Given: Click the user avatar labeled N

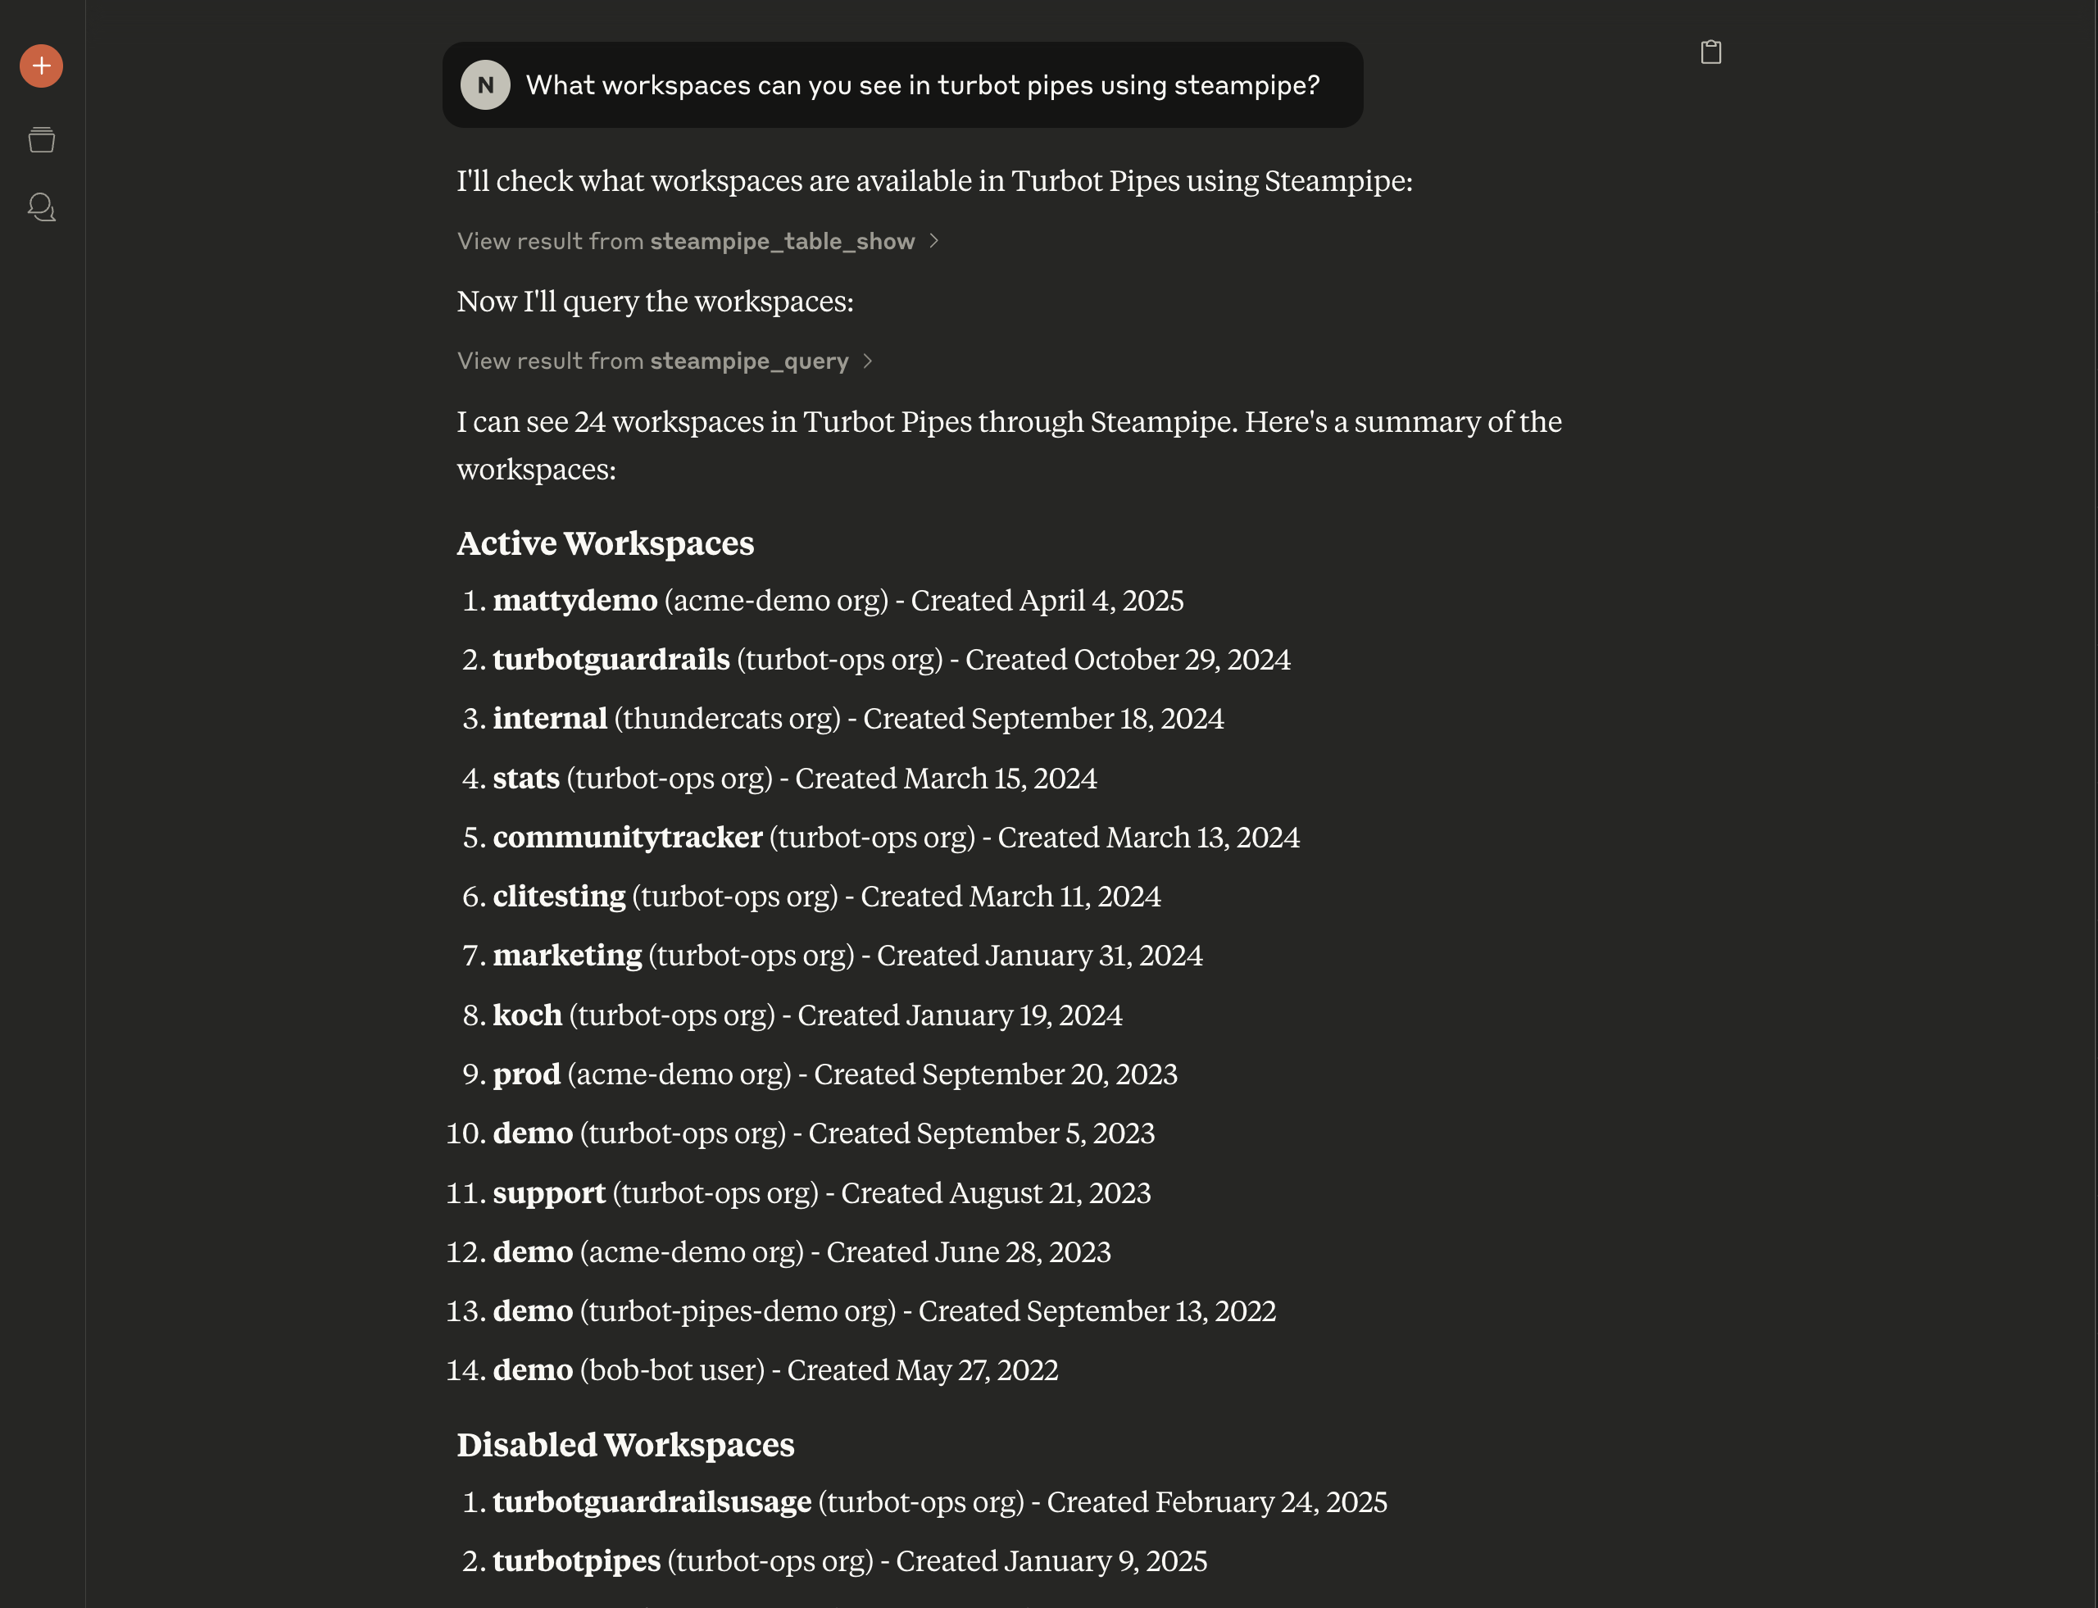Looking at the screenshot, I should (485, 85).
